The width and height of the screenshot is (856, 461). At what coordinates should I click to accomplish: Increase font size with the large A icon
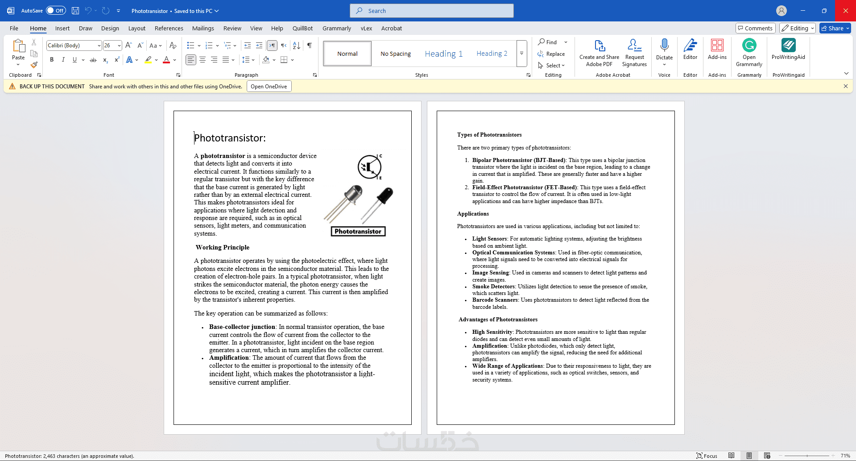(x=128, y=45)
